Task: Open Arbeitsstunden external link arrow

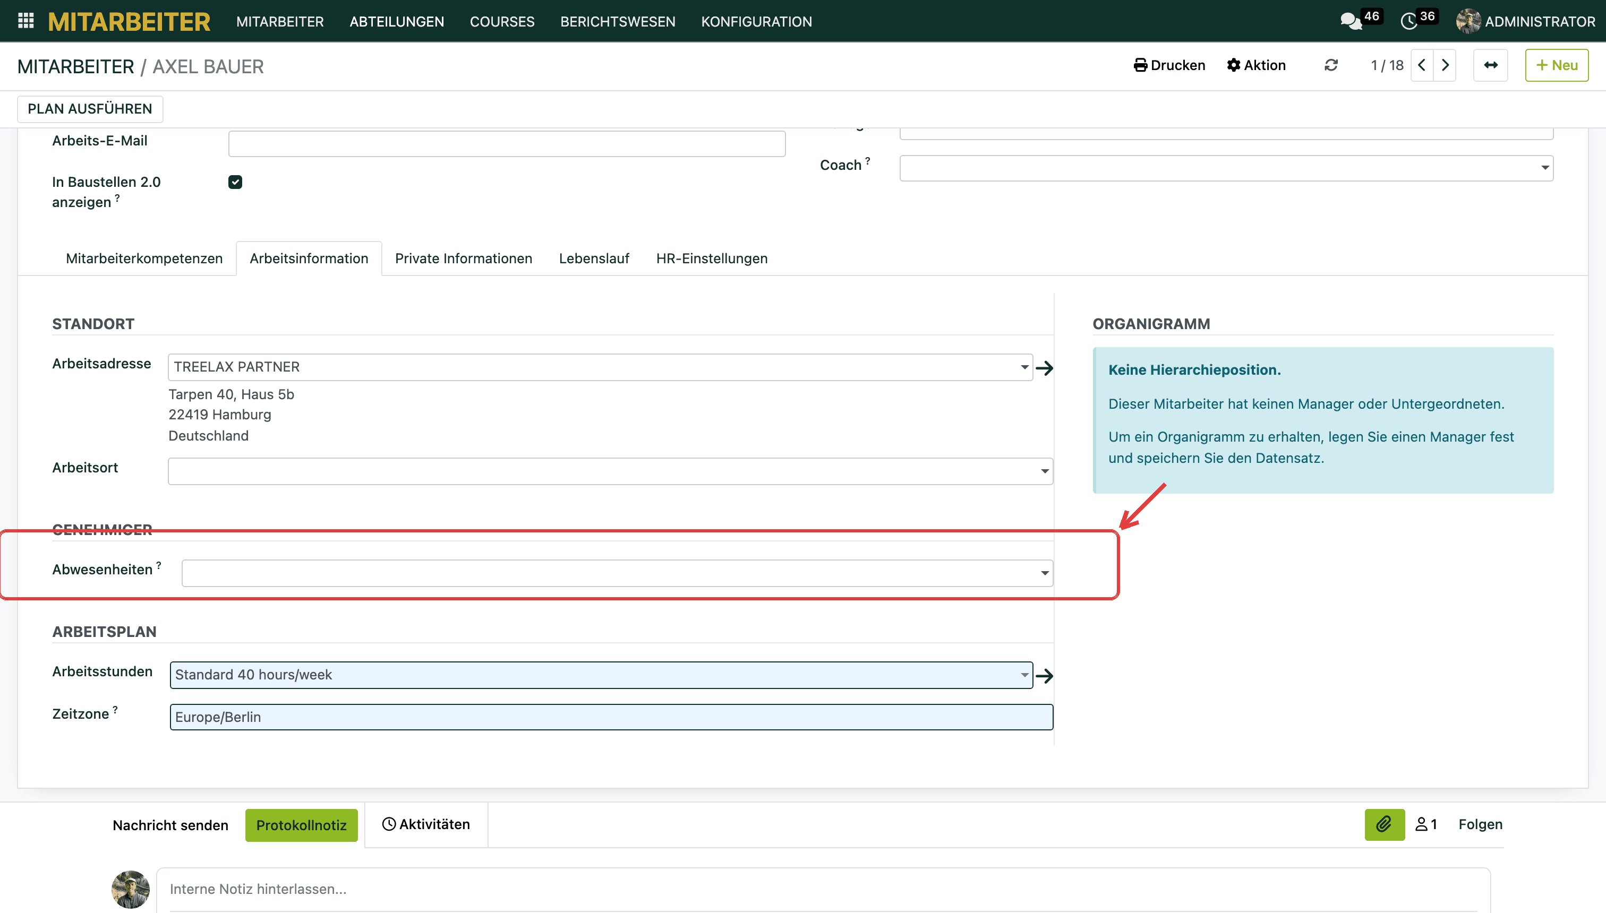Action: click(x=1045, y=676)
